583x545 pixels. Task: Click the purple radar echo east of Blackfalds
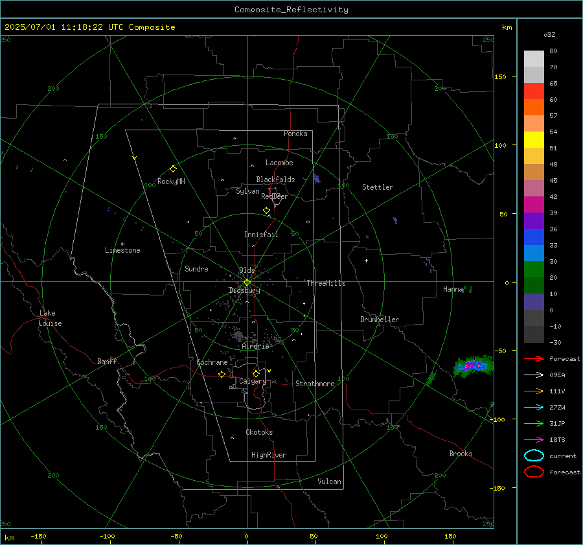pyautogui.click(x=317, y=179)
